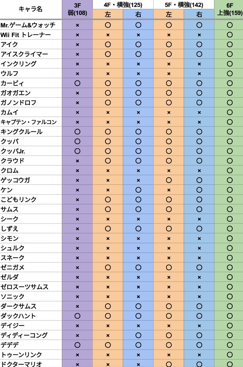The image size is (243, 367).
Task: Click the cross in Wii Fit トレーナー's 3F column
Action: 77,35
